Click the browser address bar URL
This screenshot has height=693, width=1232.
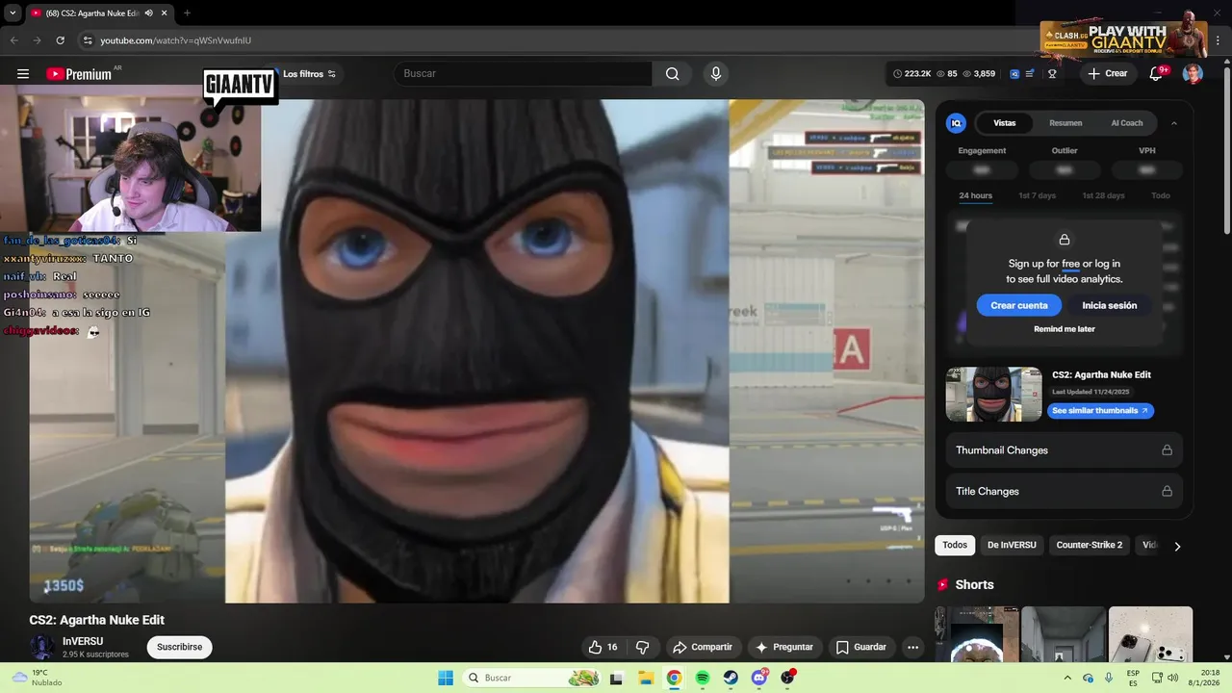(176, 40)
